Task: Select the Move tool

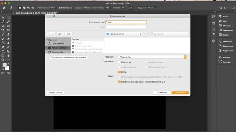Action: pos(3,17)
